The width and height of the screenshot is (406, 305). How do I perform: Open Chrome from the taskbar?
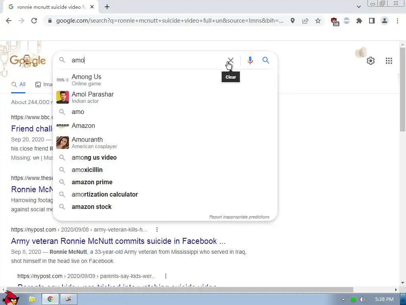coord(50,299)
